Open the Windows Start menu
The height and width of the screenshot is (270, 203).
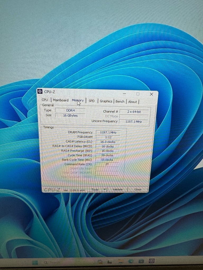(x=35, y=263)
